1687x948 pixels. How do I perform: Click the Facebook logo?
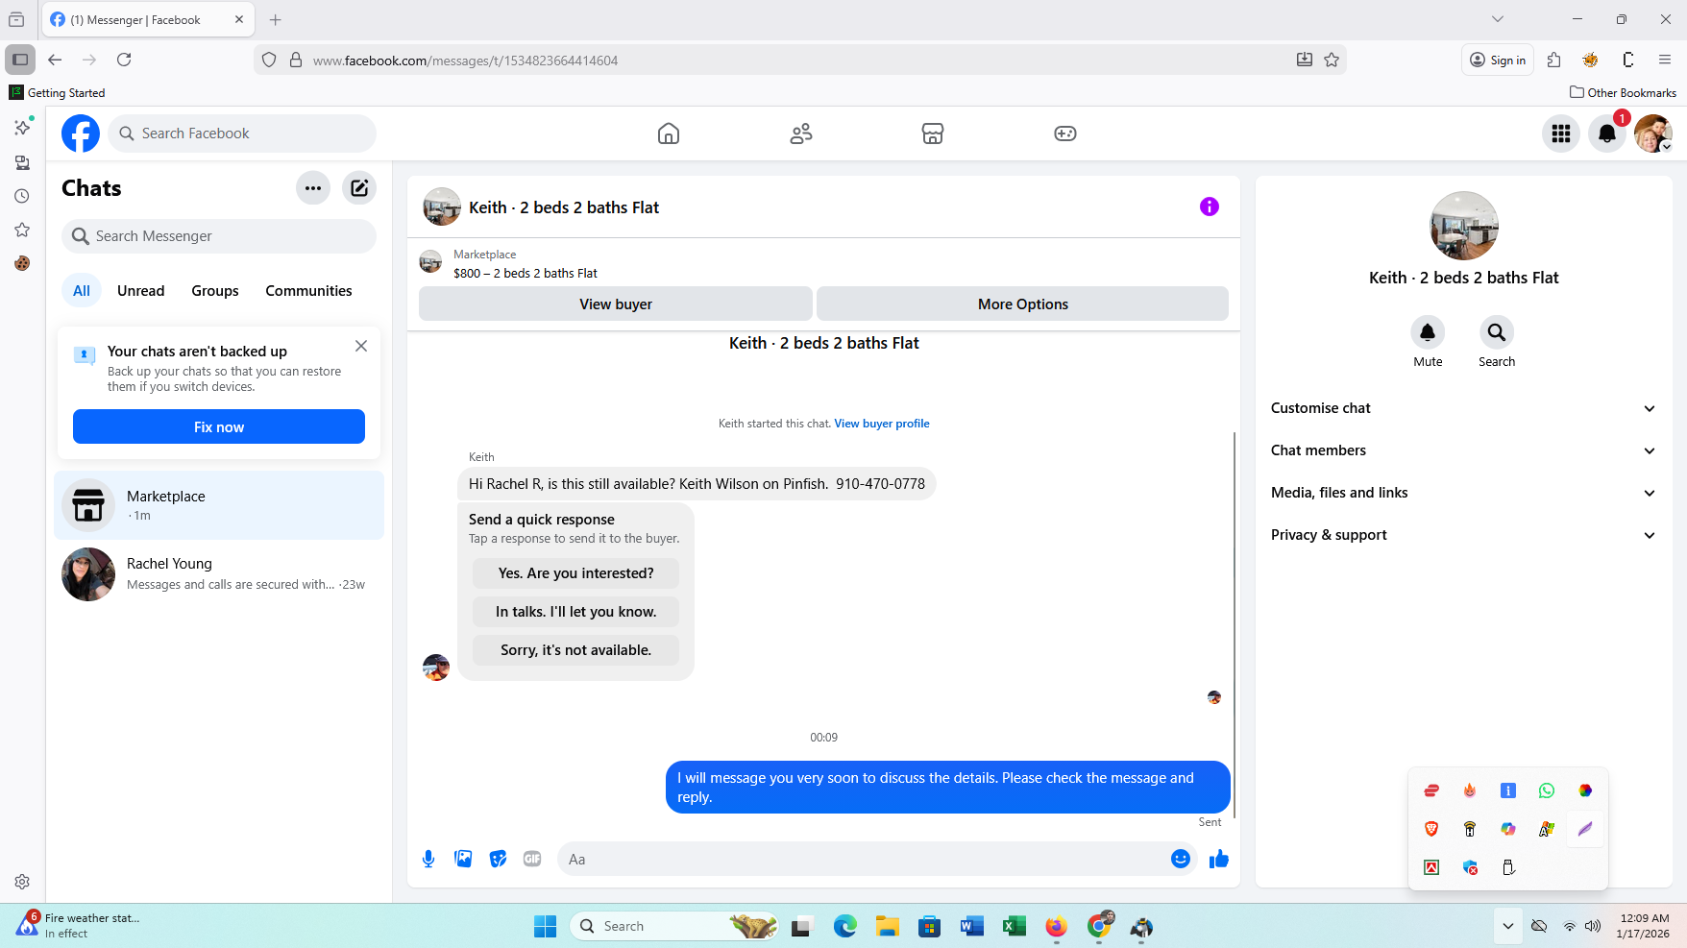[81, 134]
